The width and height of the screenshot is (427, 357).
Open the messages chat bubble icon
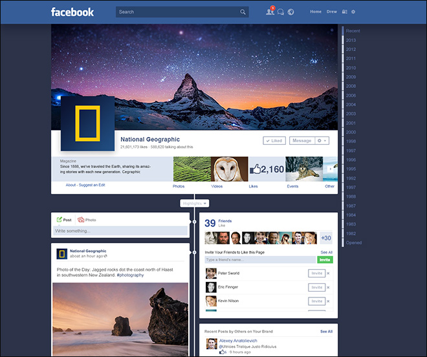[x=281, y=12]
